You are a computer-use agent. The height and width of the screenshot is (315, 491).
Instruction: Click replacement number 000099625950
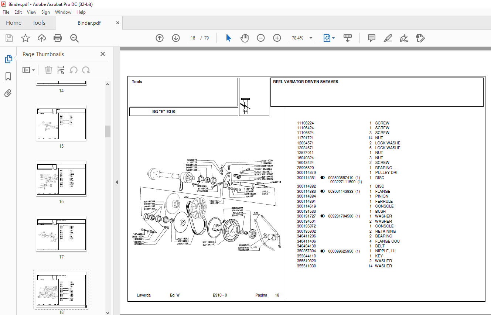click(x=341, y=251)
